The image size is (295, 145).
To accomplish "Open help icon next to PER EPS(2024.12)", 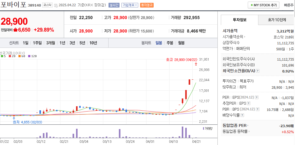I will click(257, 97).
